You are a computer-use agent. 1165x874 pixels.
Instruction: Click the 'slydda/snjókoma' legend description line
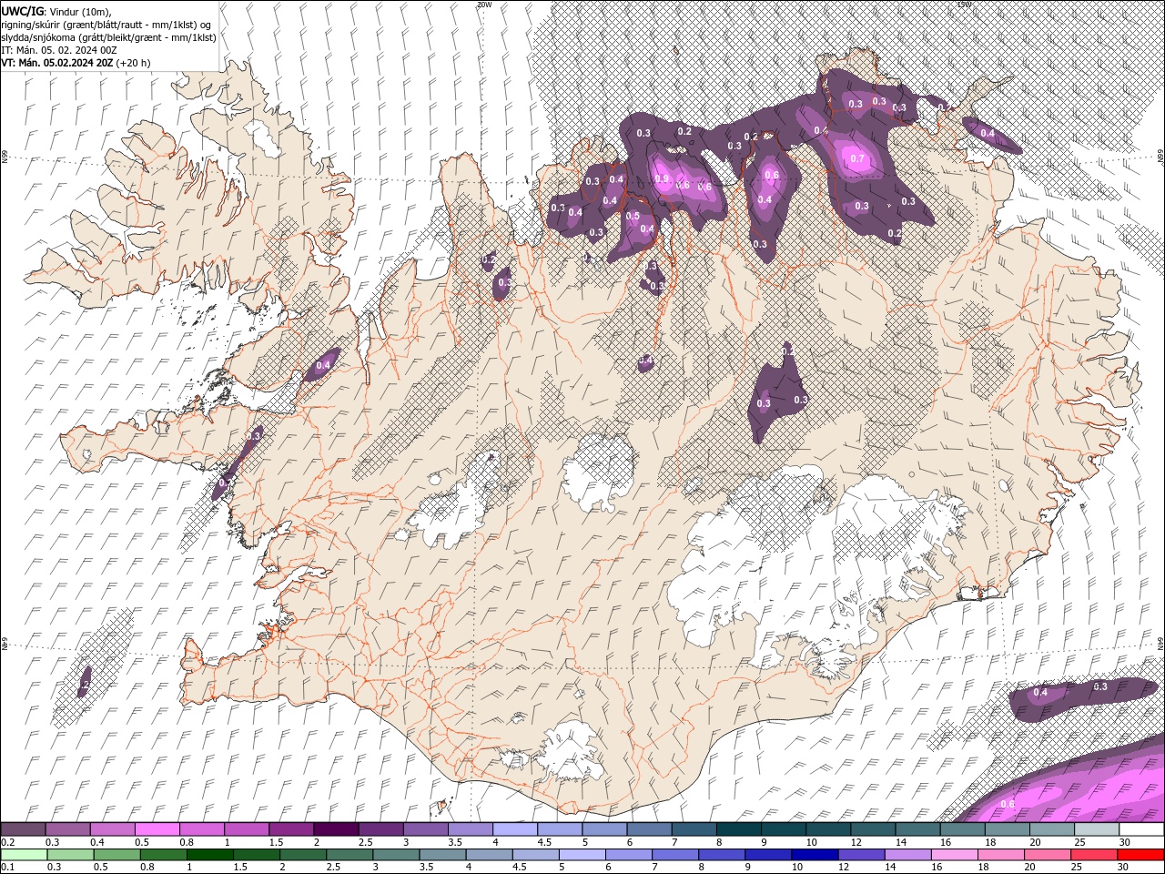point(109,37)
